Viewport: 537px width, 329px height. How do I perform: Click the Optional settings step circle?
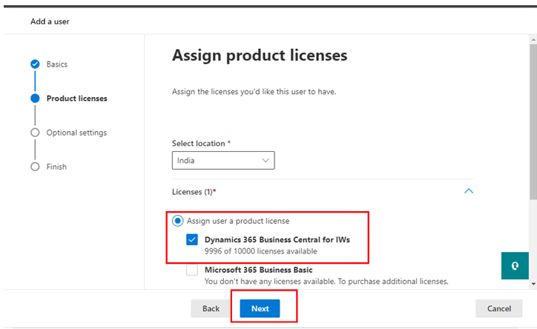(x=35, y=133)
